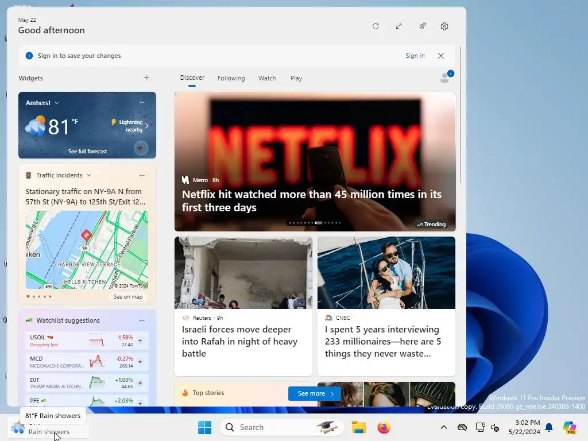Open the DJT Trump Media stock row
The height and width of the screenshot is (441, 588).
point(87,383)
